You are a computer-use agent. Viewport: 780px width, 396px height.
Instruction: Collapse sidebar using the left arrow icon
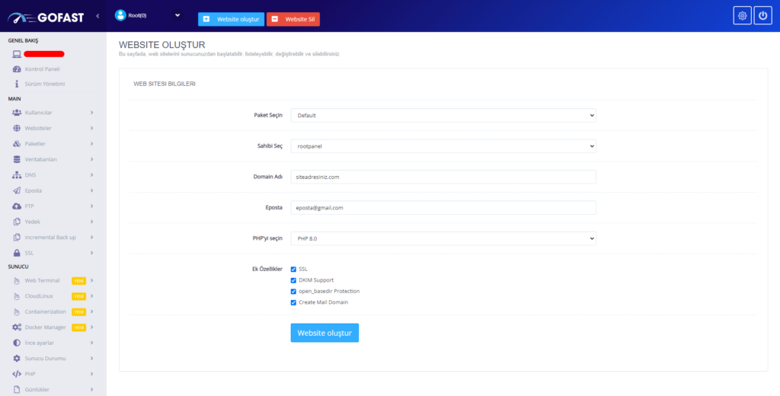pos(97,16)
